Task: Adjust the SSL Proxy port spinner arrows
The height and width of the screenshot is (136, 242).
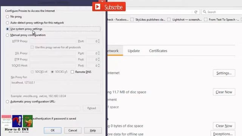Action: (x=99, y=53)
